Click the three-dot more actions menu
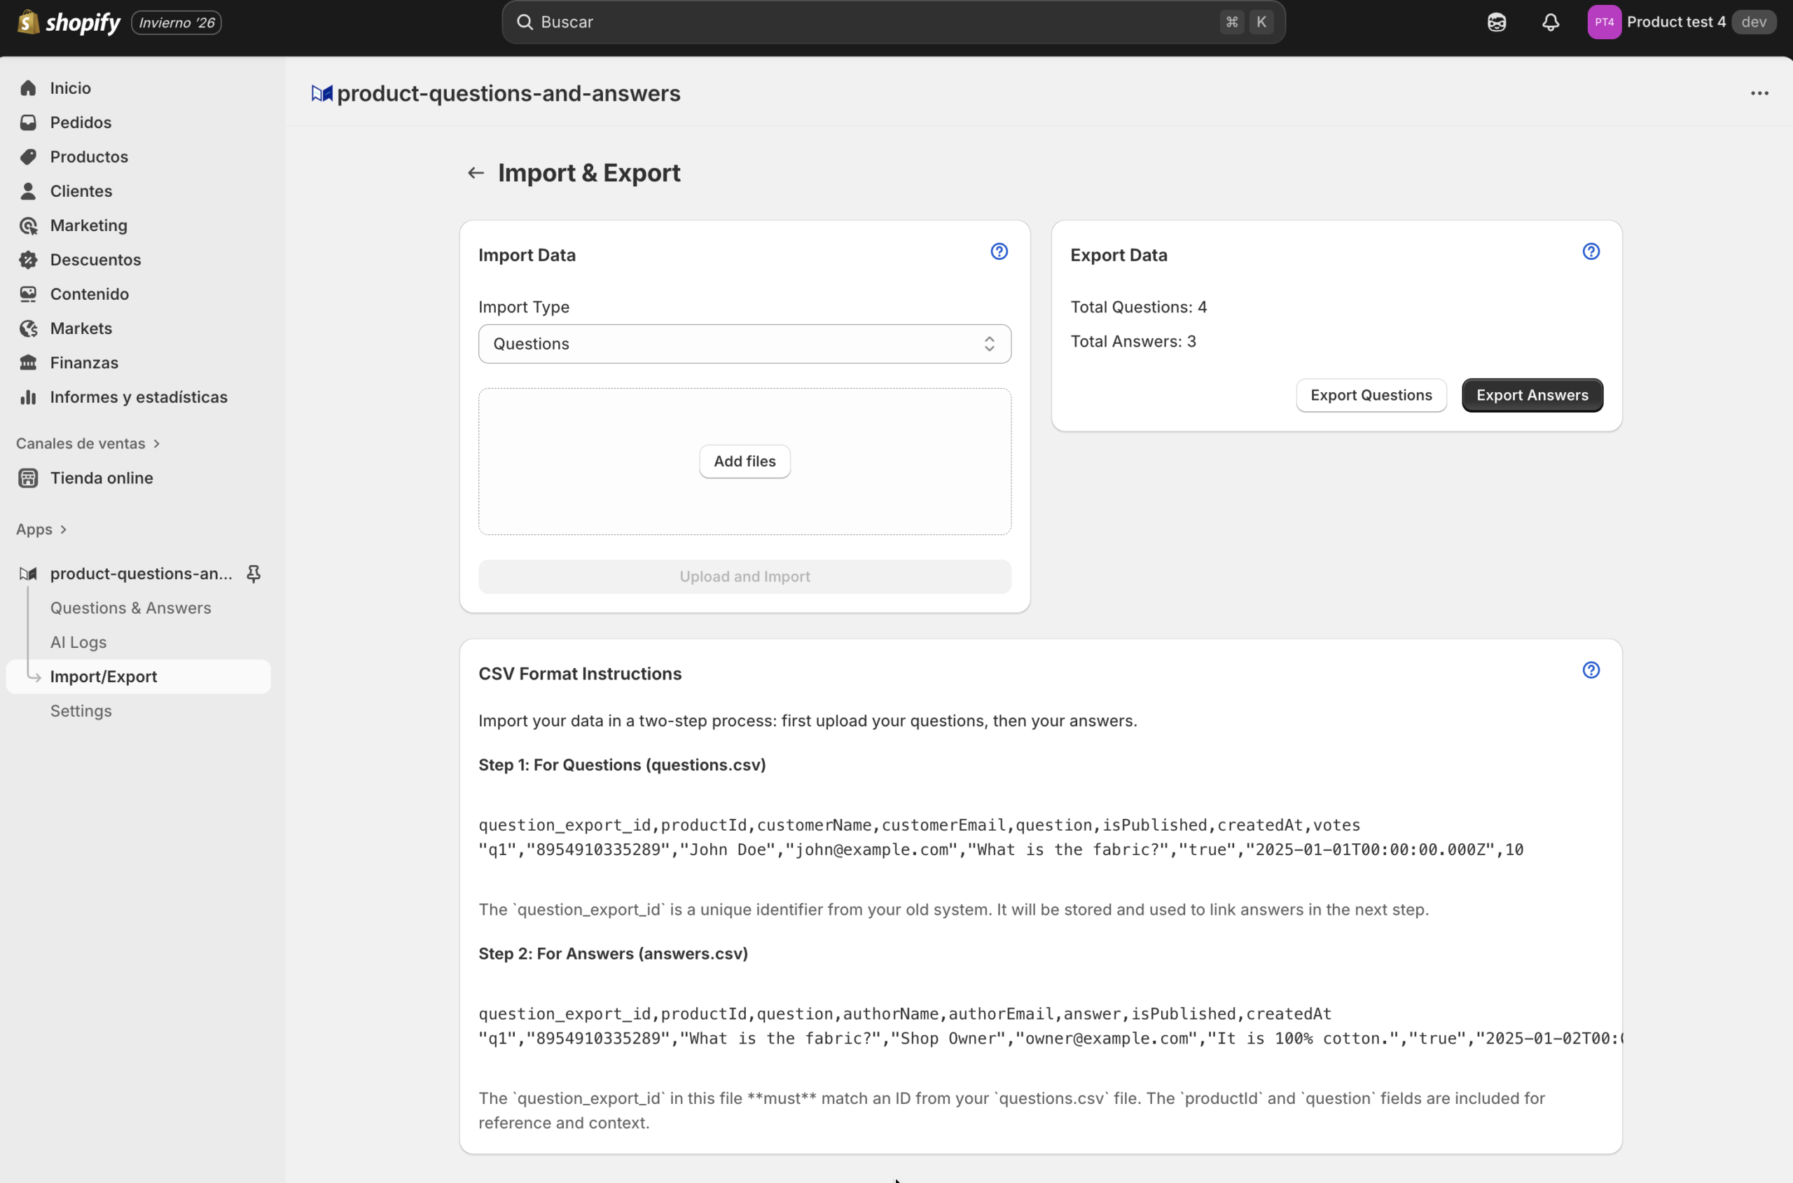 pos(1759,94)
